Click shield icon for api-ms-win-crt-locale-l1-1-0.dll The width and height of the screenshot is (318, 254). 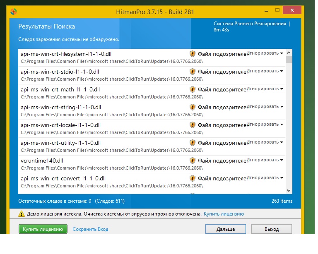tap(192, 125)
